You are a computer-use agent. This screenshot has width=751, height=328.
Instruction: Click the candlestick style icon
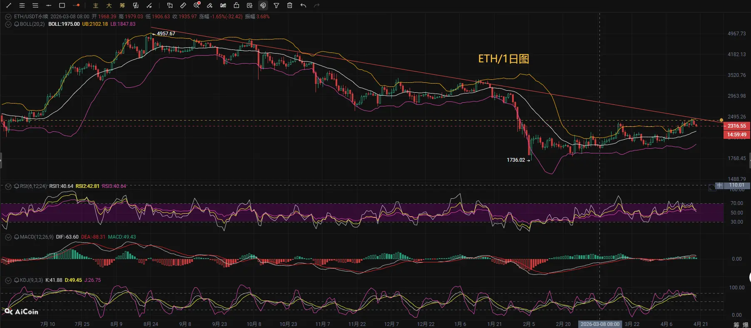click(223, 5)
